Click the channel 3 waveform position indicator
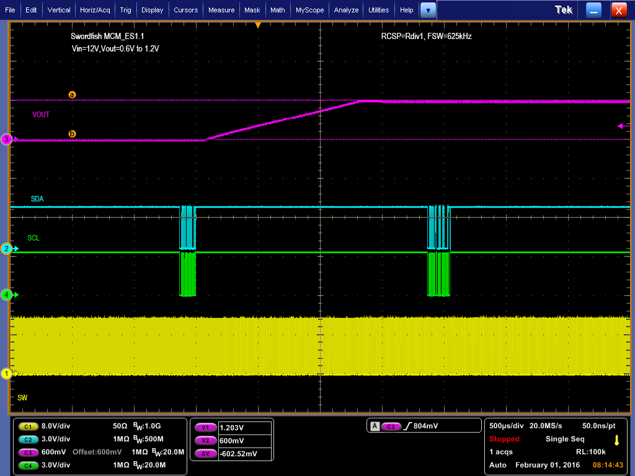The width and height of the screenshot is (635, 476). (x=6, y=139)
